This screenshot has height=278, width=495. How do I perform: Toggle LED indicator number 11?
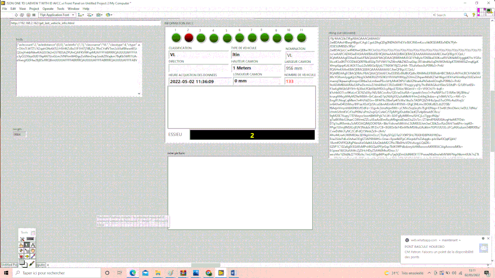click(302, 38)
